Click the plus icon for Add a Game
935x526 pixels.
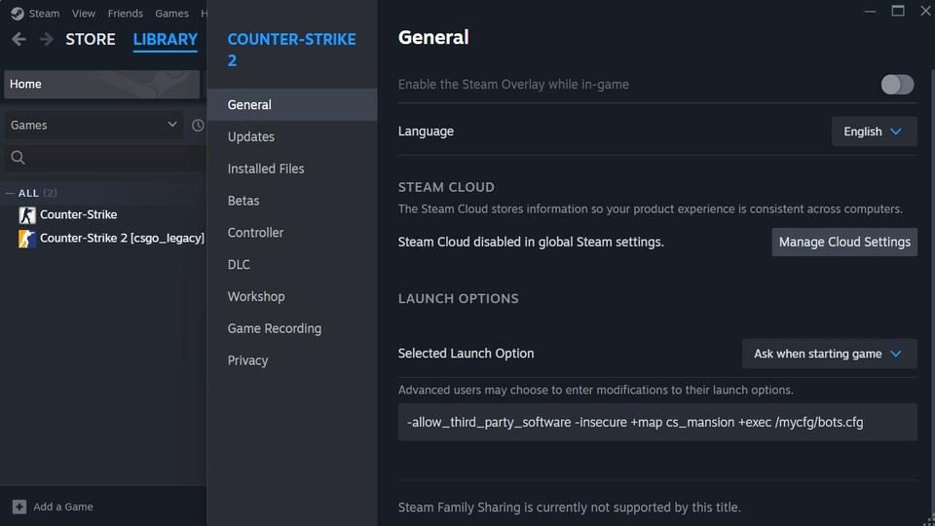(x=19, y=507)
